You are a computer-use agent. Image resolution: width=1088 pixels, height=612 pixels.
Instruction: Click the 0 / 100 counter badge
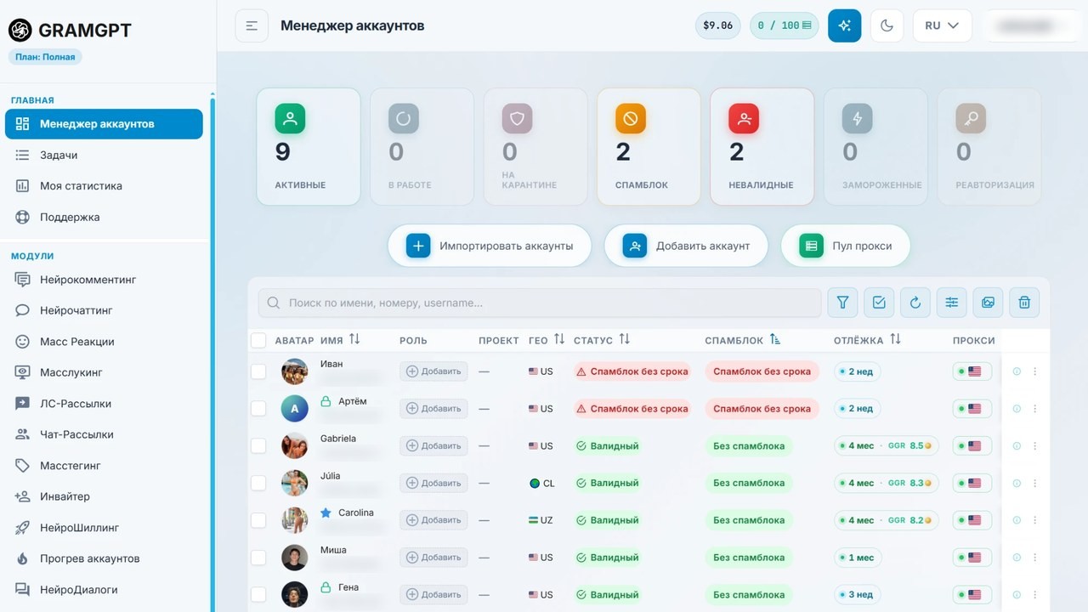784,25
